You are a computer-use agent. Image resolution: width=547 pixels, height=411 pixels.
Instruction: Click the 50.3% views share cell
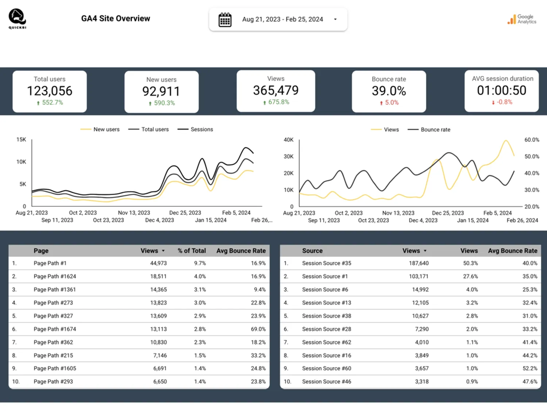pos(470,263)
